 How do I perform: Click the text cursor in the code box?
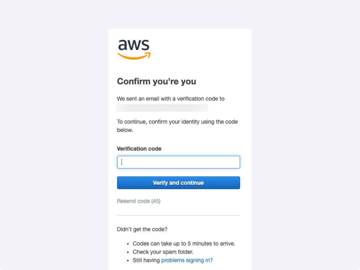tap(121, 162)
